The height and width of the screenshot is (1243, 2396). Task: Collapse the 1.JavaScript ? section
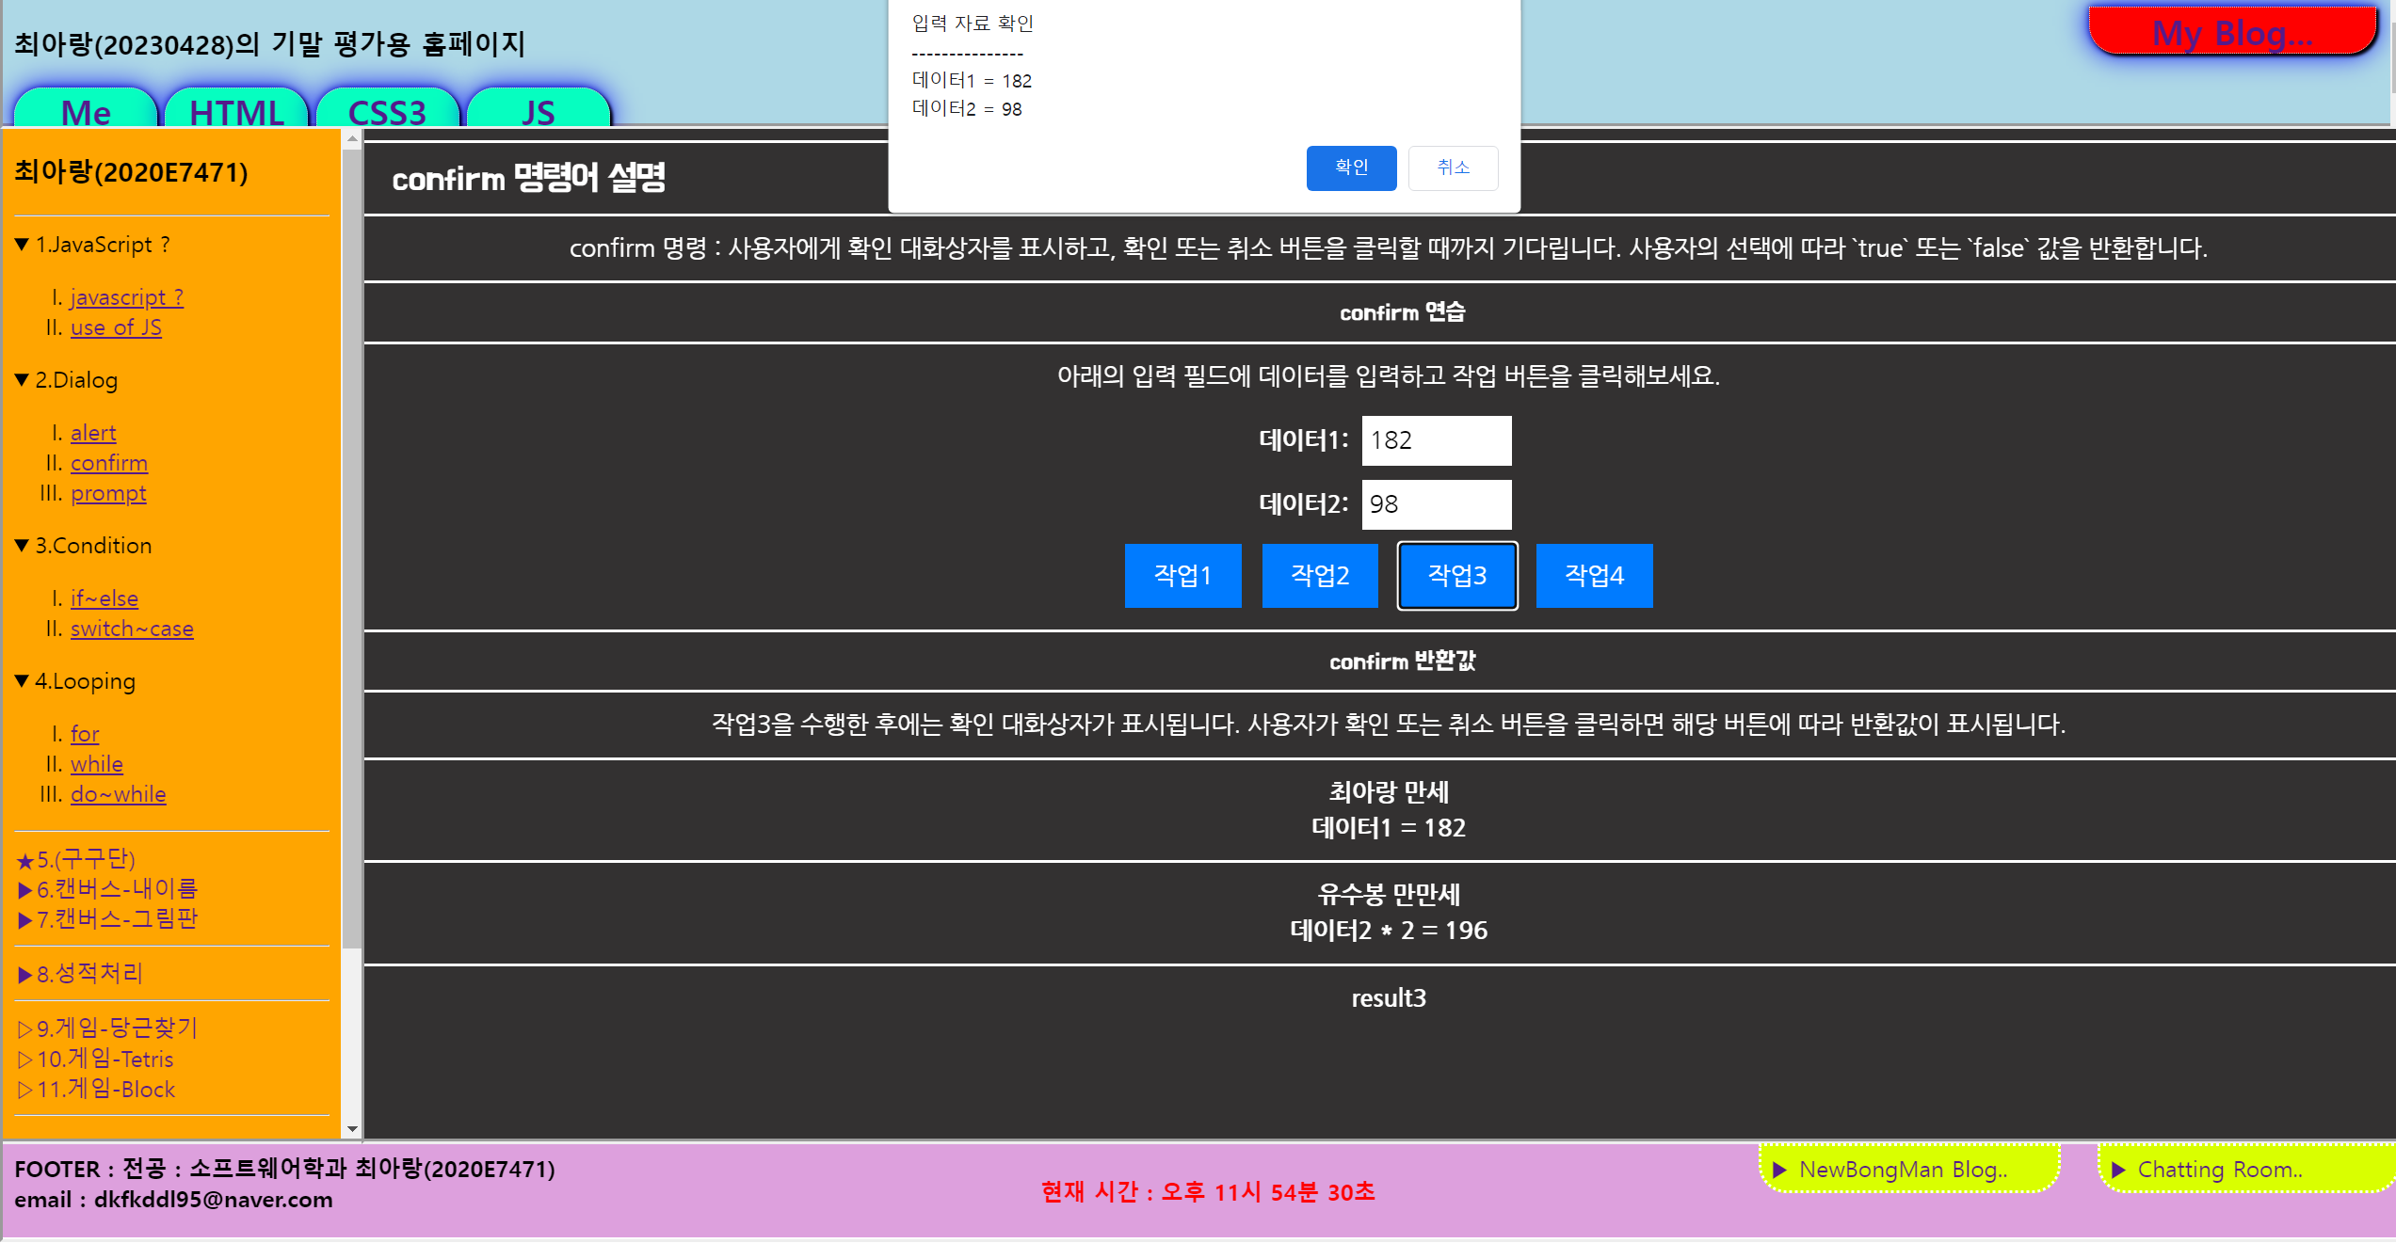[x=92, y=245]
